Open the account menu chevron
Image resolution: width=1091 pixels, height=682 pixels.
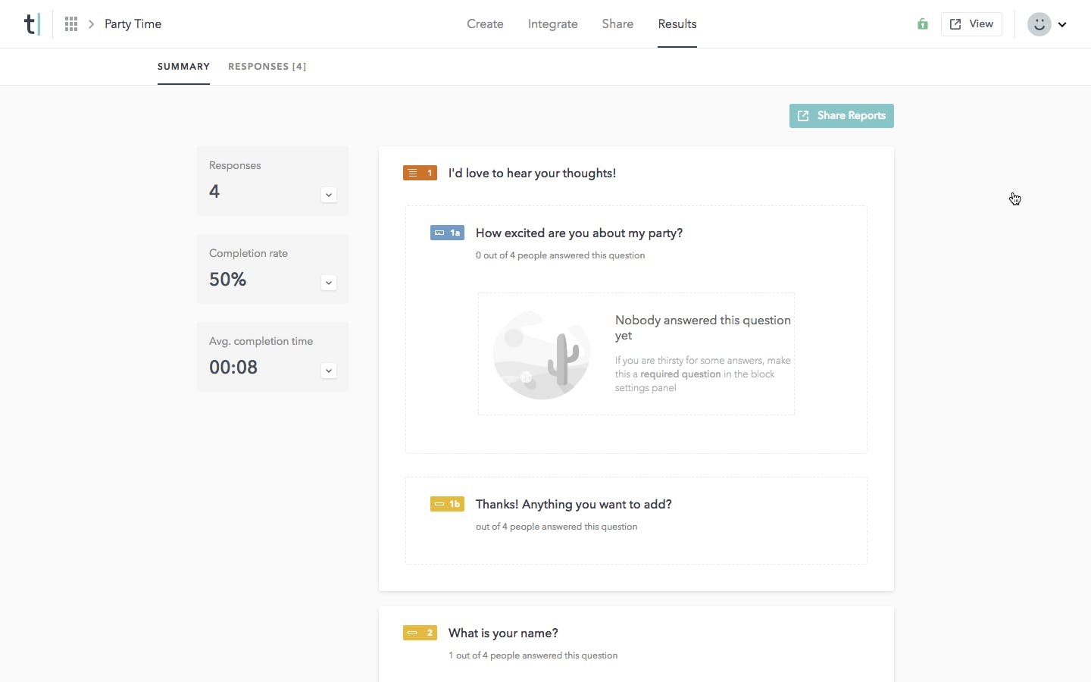pyautogui.click(x=1062, y=24)
